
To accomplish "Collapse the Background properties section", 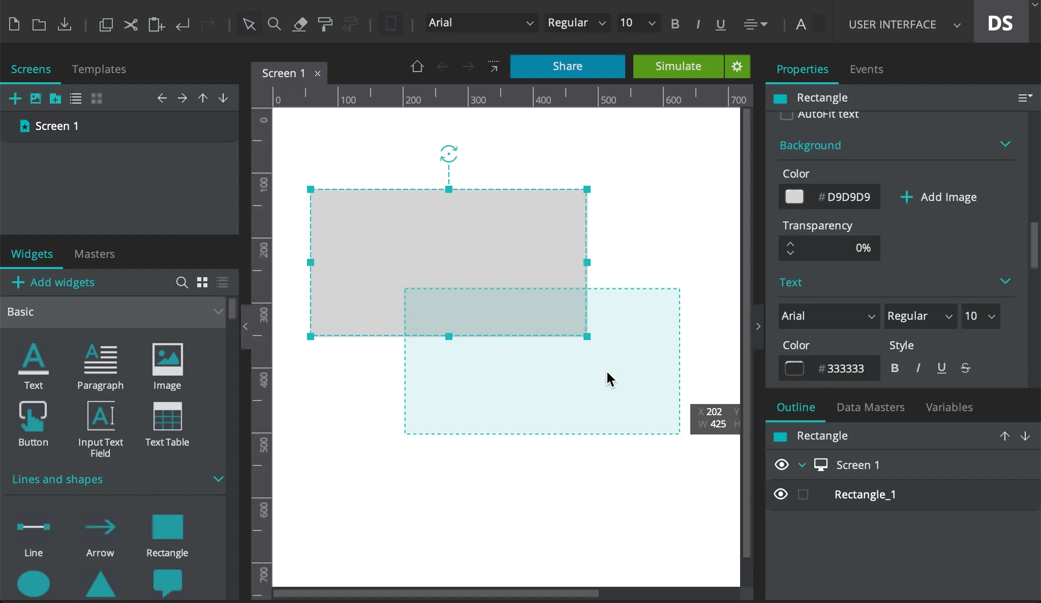I will 1005,145.
